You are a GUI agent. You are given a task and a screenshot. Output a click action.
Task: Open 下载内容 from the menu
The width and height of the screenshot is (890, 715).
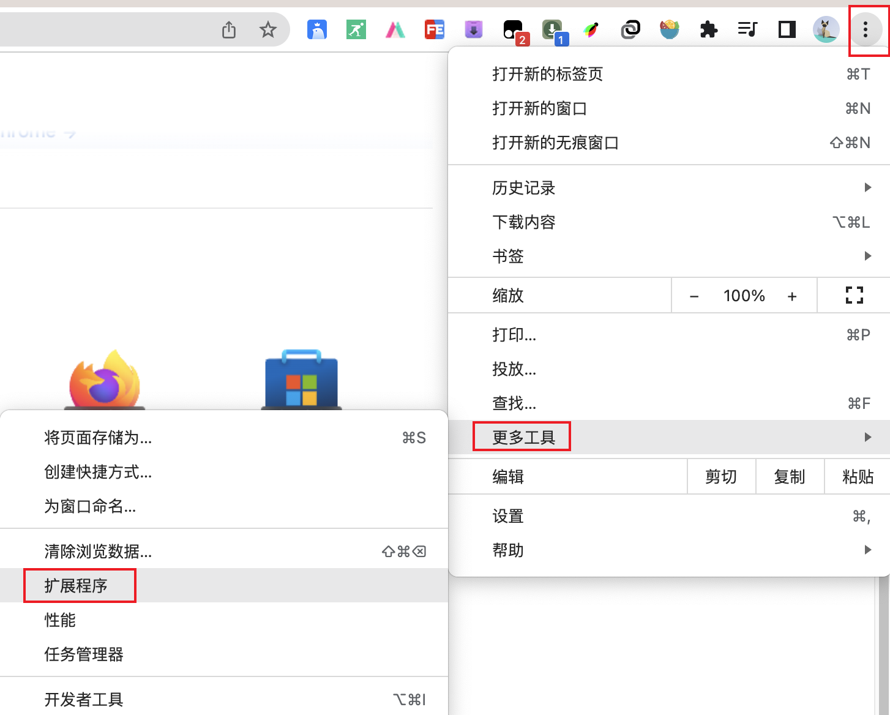coord(669,222)
